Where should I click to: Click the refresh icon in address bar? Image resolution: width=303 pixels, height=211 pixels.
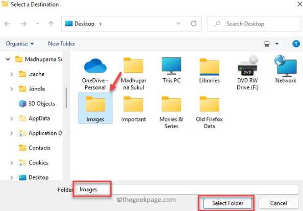[x=194, y=23]
